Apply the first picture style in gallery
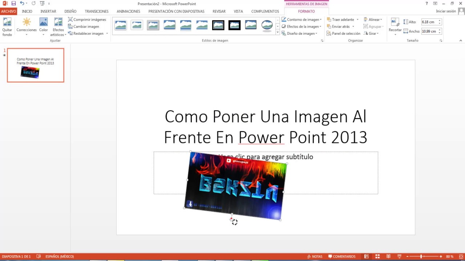465x261 pixels. pos(121,25)
